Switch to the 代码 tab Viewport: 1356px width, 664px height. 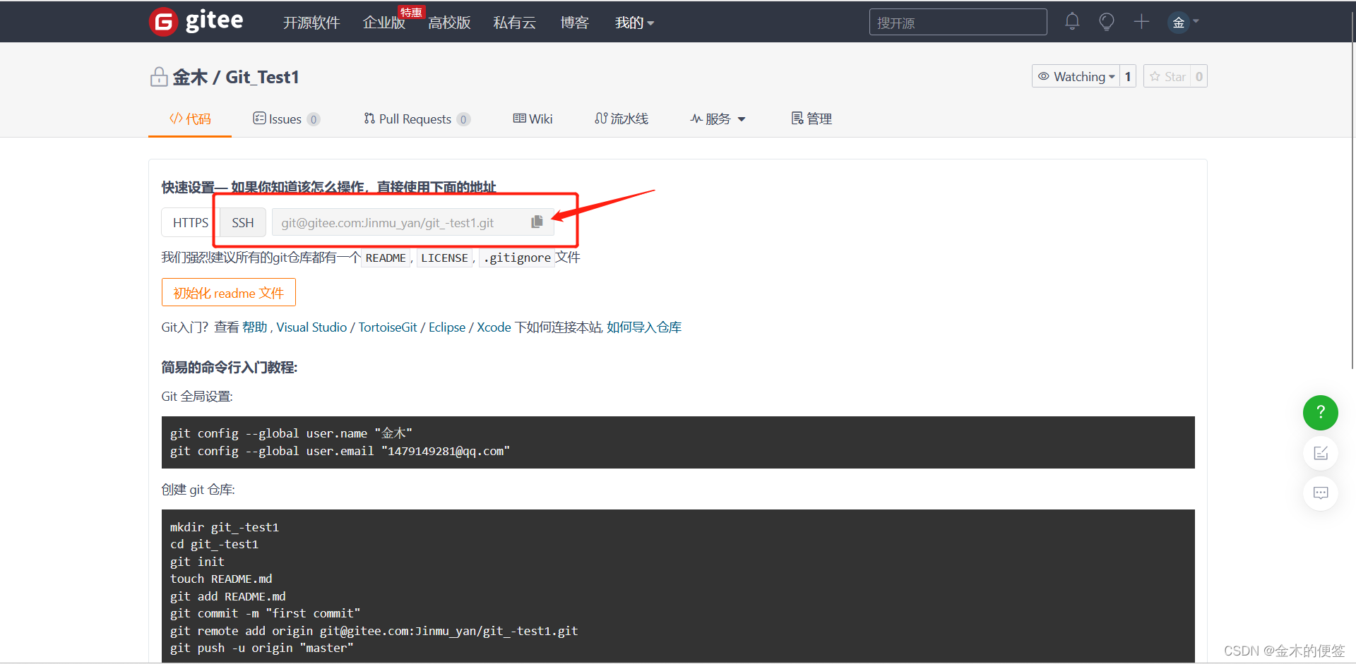click(190, 119)
